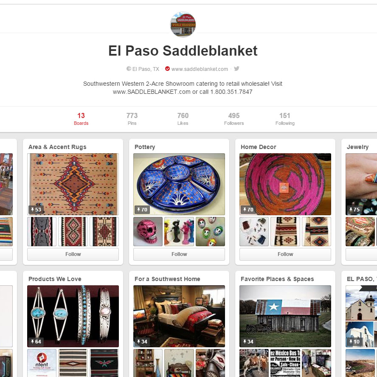Click the pin count 75 badge on Jewelry board
Image resolution: width=377 pixels, height=377 pixels.
pyautogui.click(x=354, y=209)
